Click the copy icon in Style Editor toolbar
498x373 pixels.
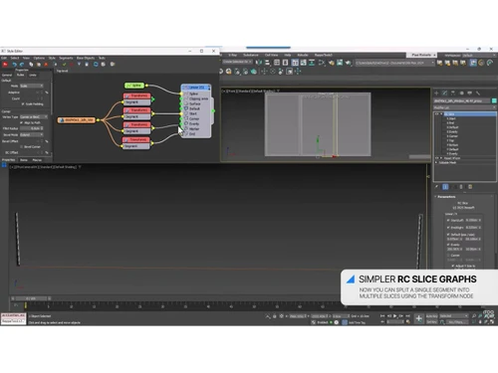[x=31, y=65]
